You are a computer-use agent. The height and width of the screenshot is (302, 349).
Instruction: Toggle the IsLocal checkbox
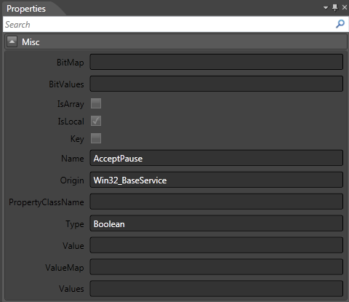pyautogui.click(x=96, y=121)
